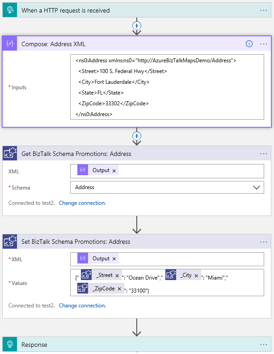Click Output token icon in Set Promotions XML
The image size is (274, 354).
pos(83,258)
